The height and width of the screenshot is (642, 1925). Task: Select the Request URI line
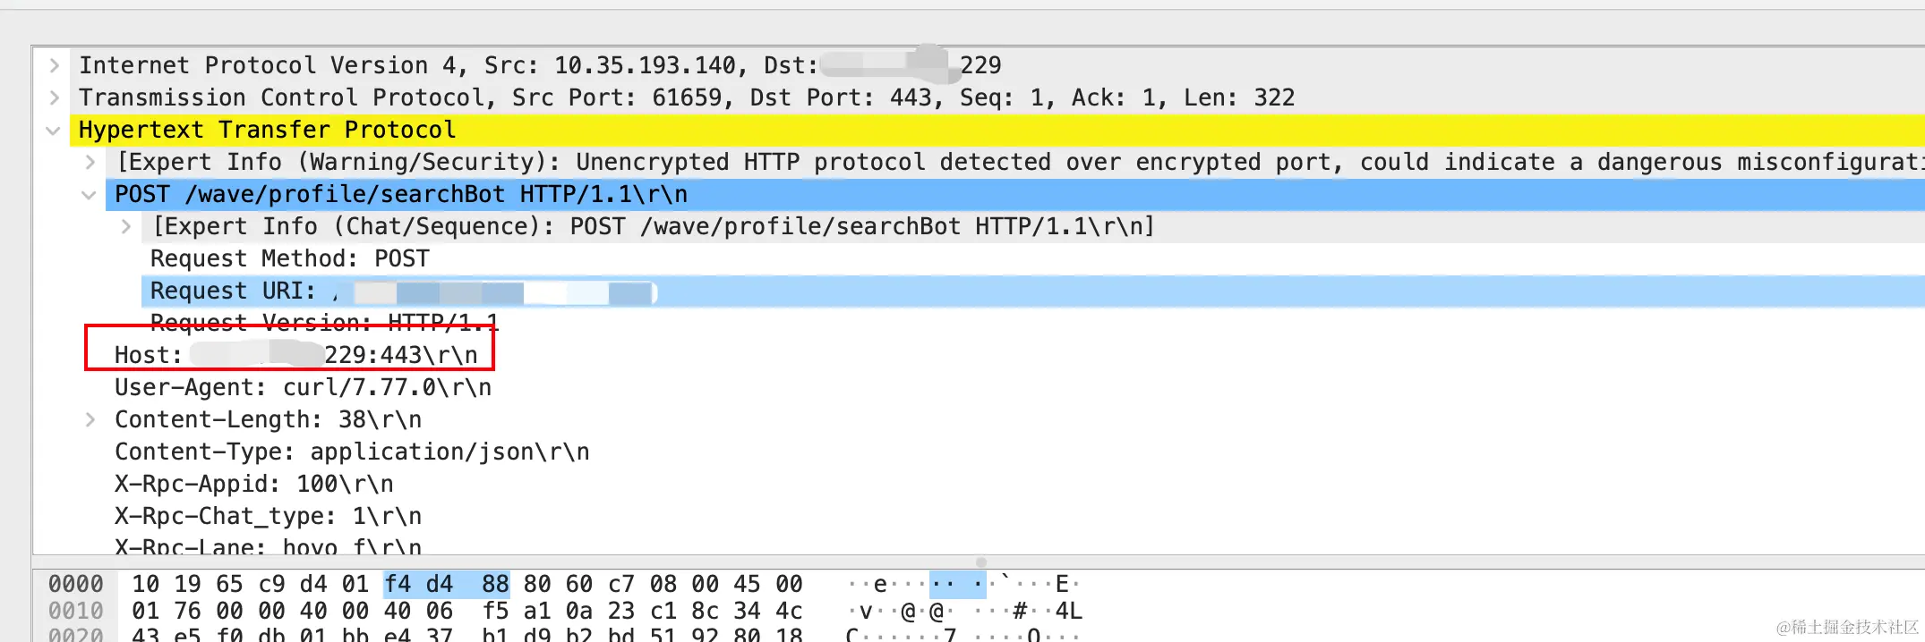tap(233, 291)
